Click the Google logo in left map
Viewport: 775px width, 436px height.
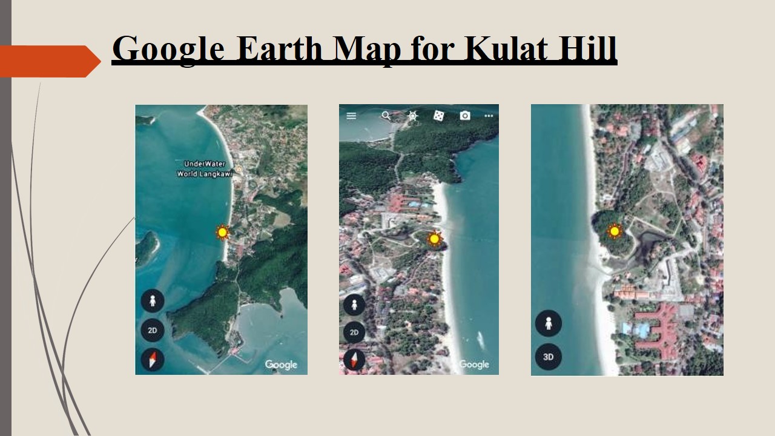(281, 365)
